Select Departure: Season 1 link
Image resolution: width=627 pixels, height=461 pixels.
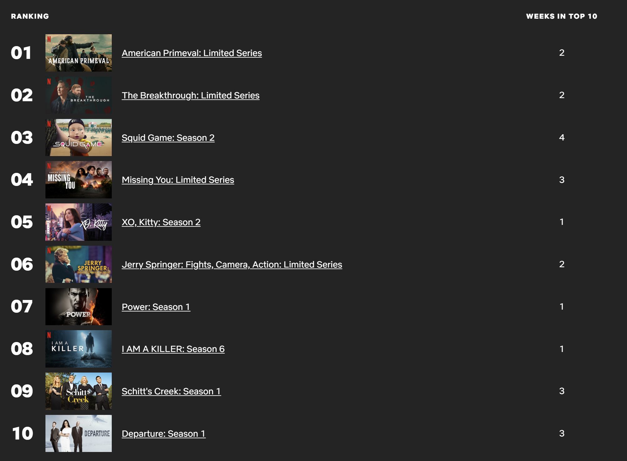(163, 434)
